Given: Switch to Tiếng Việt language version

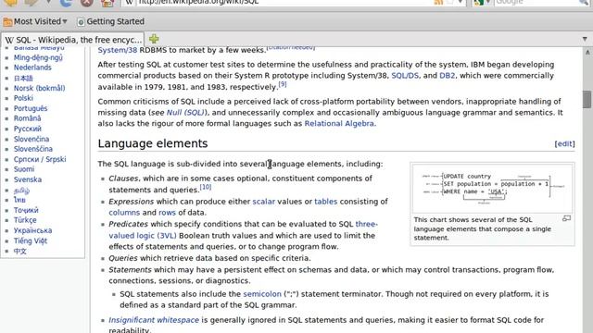Looking at the screenshot, I should click(31, 240).
